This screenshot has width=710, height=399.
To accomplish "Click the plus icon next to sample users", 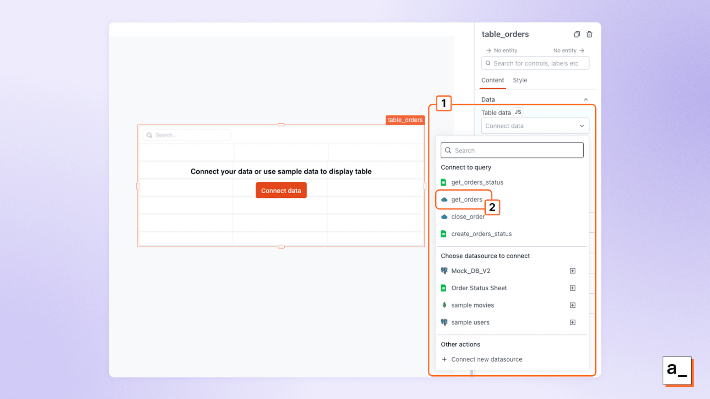I will click(573, 322).
